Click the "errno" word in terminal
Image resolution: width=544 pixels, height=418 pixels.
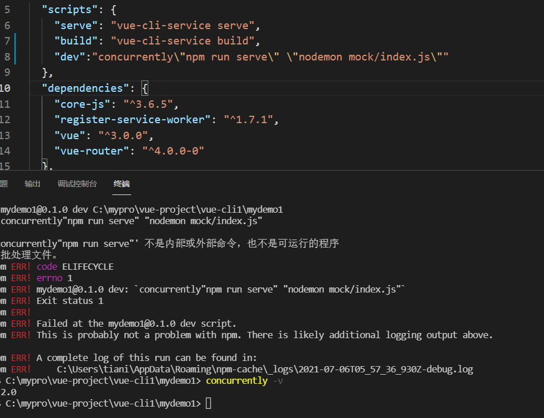pyautogui.click(x=49, y=278)
